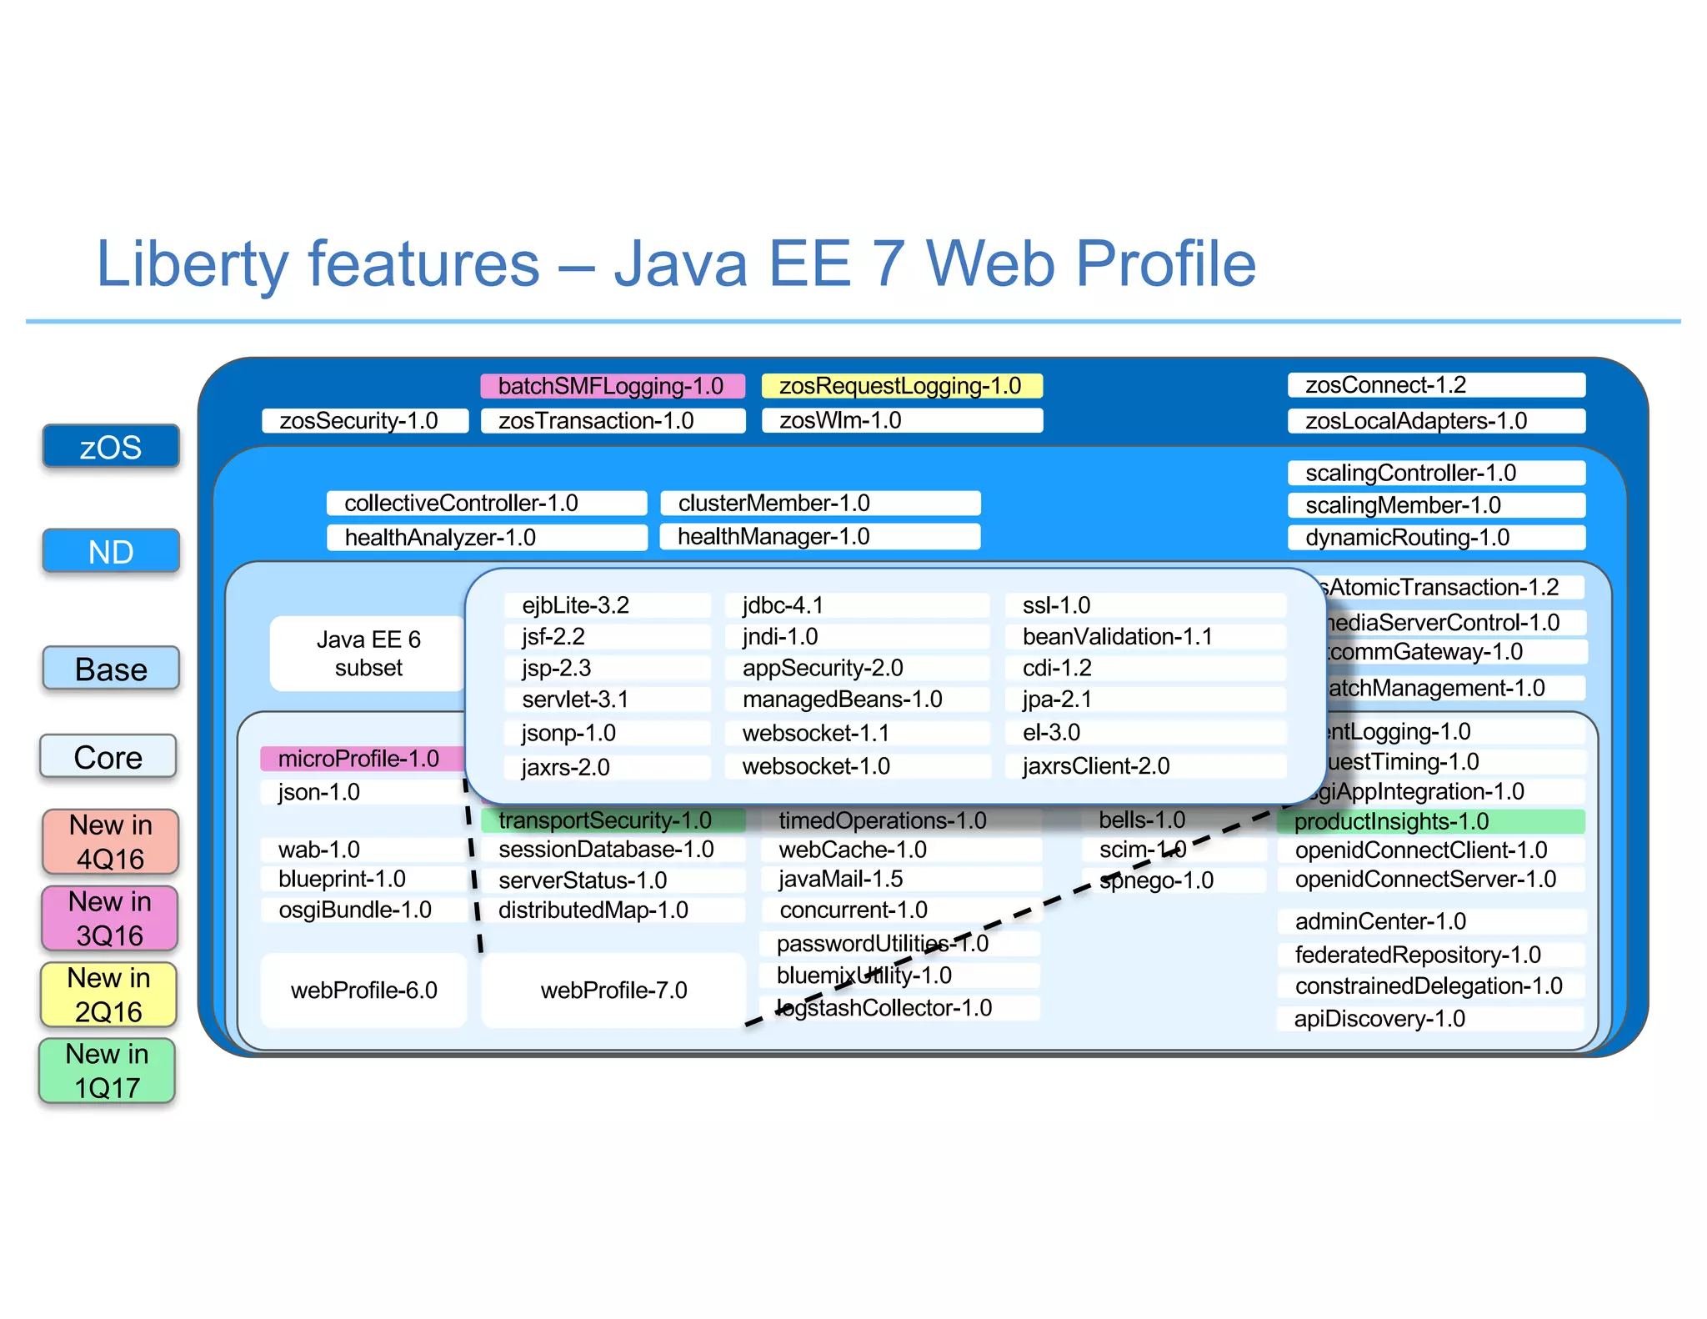Select the batchSMFLogging-1.0 feature box
The height and width of the screenshot is (1319, 1707).
(612, 386)
